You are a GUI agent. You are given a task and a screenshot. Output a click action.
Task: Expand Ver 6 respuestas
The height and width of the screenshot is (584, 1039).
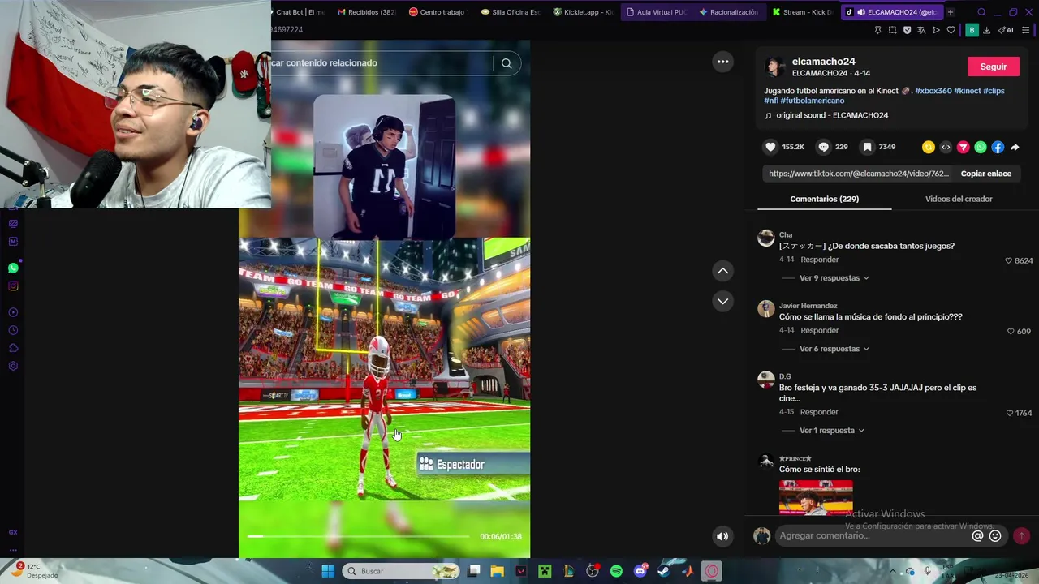(x=834, y=349)
